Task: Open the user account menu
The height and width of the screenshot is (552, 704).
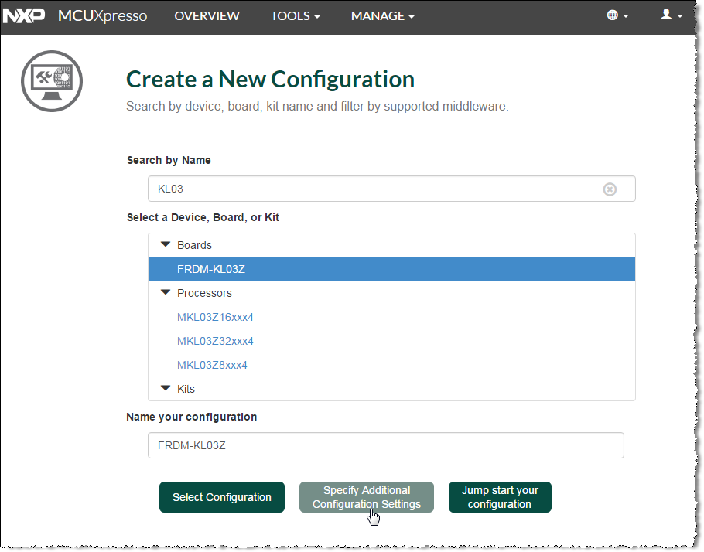Action: 672,15
